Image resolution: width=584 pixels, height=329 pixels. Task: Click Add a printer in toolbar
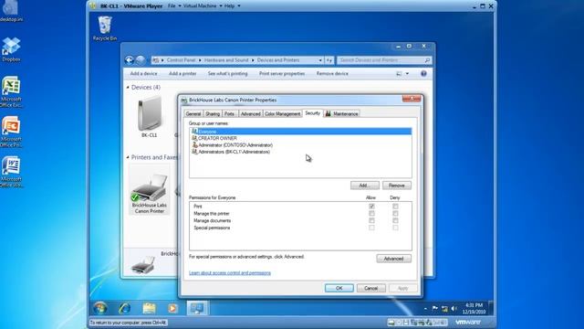(182, 73)
